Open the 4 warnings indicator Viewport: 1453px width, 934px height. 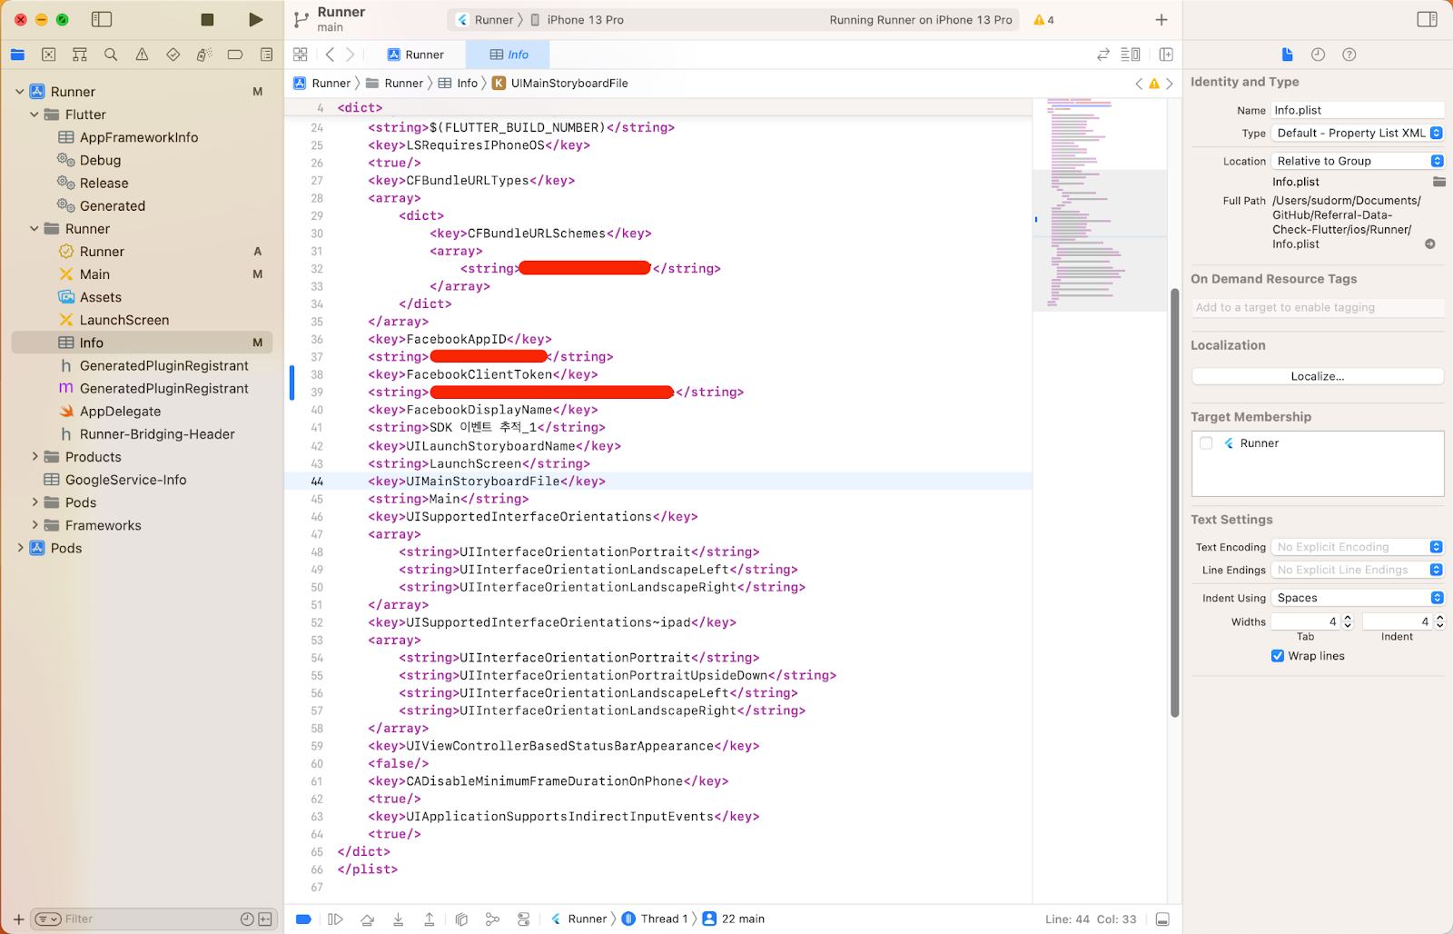pos(1044,20)
